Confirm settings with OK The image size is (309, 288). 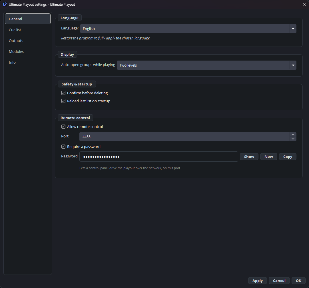tap(298, 281)
